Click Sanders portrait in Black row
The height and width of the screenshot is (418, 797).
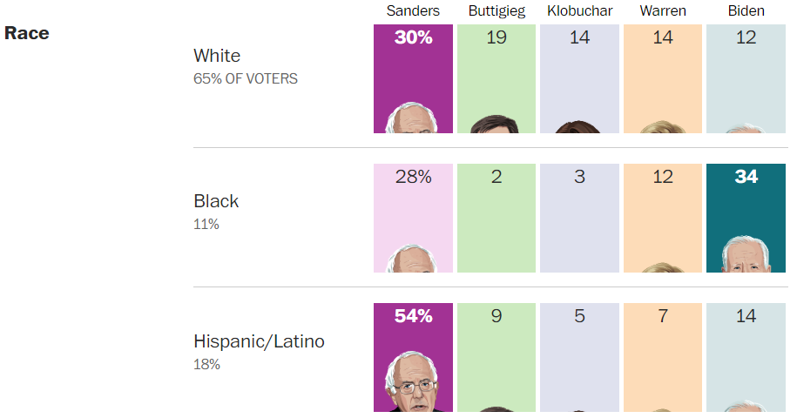click(x=413, y=259)
